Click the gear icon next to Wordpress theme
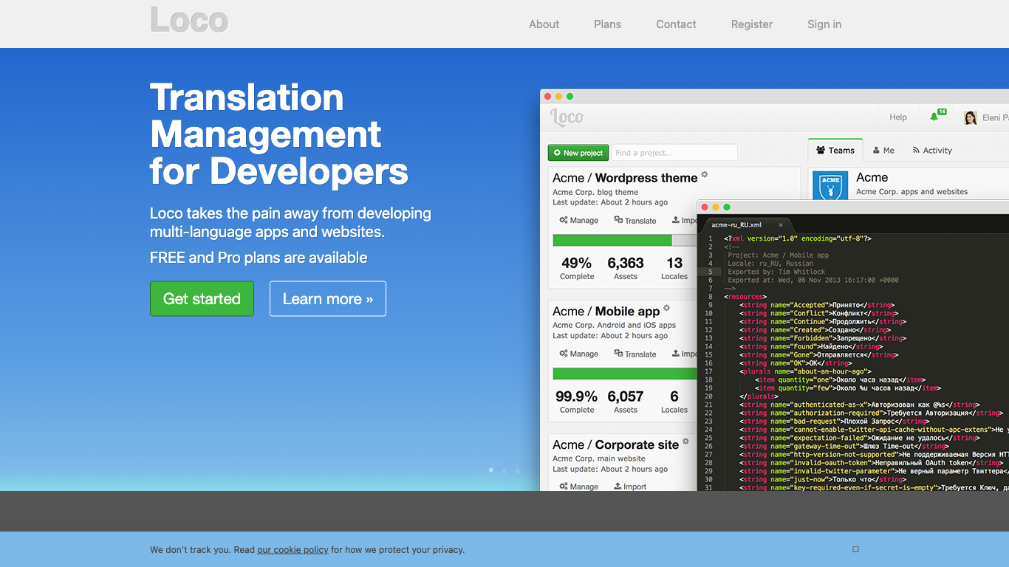The width and height of the screenshot is (1009, 567). pos(705,175)
